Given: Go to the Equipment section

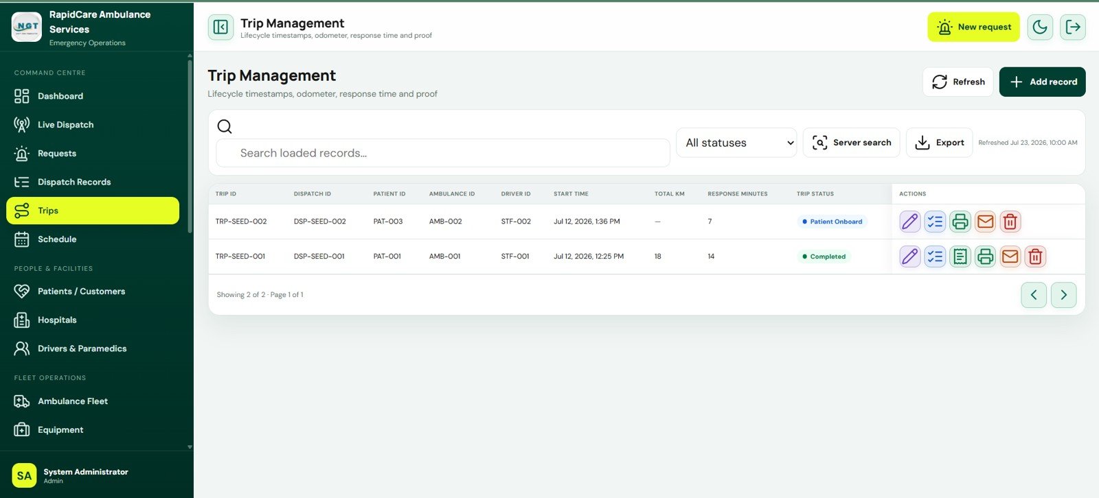Looking at the screenshot, I should tap(93, 430).
